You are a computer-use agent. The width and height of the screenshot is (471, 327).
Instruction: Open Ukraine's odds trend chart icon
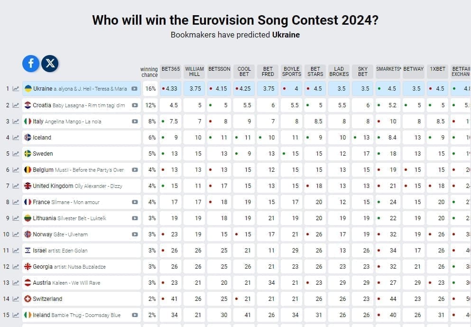[17, 89]
